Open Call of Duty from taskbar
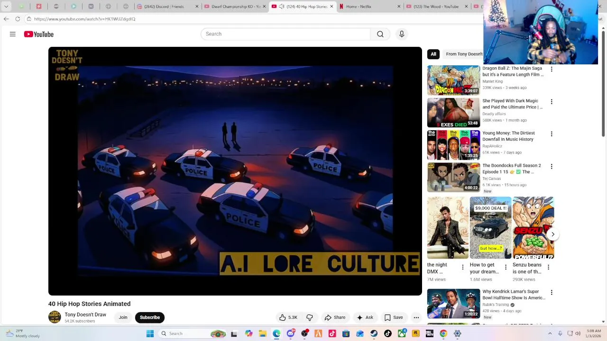This screenshot has height=341, width=607. (x=429, y=333)
